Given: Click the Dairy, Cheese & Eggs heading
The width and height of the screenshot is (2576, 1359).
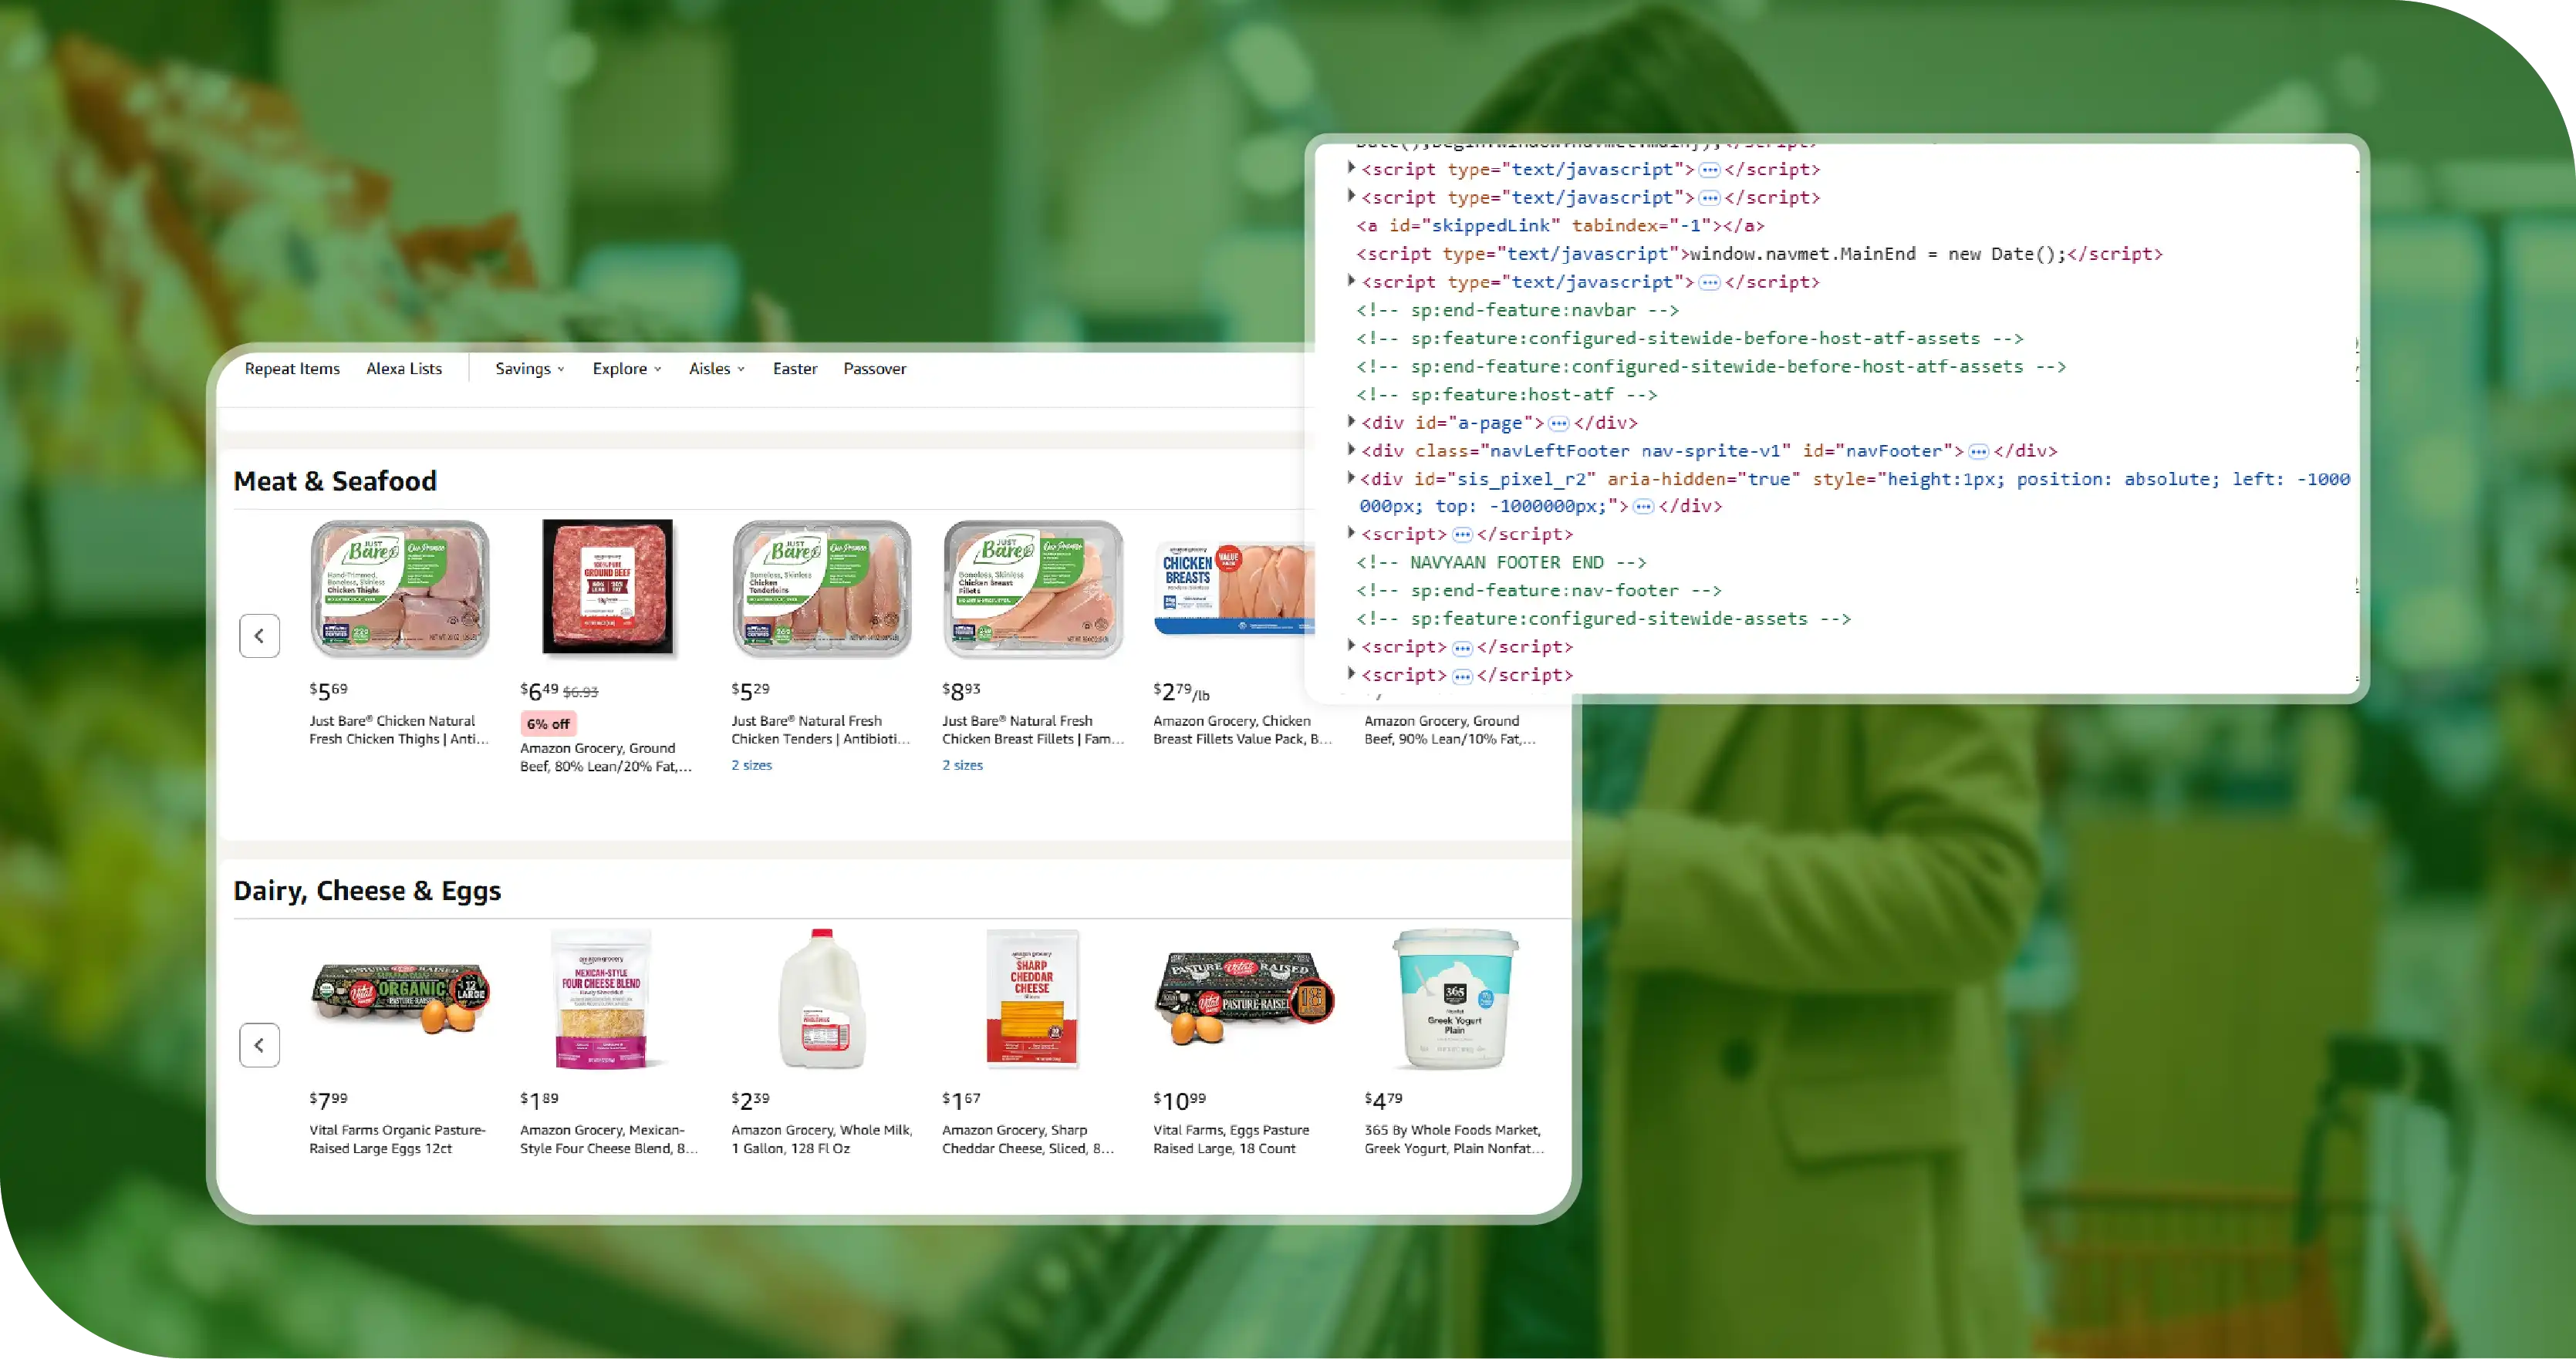Looking at the screenshot, I should (x=367, y=891).
